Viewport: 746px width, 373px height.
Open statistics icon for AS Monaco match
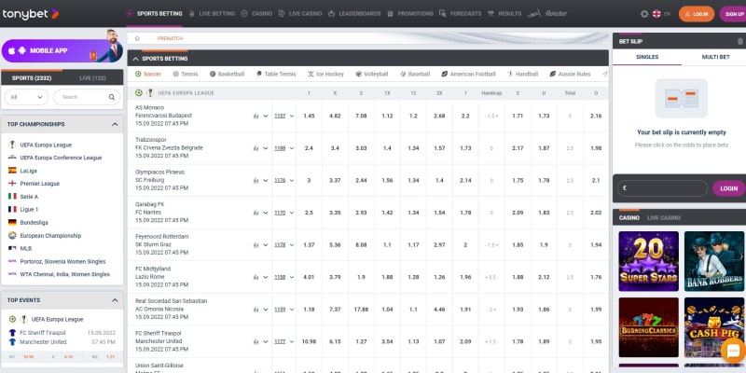pyautogui.click(x=255, y=116)
